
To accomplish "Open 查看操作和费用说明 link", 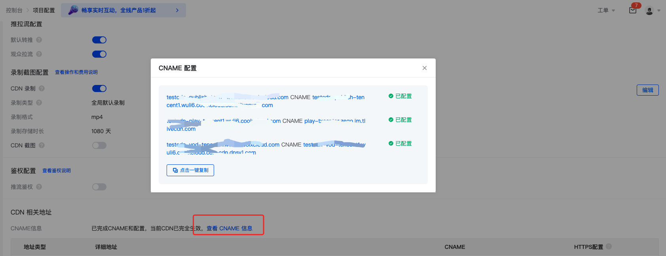I will coord(76,72).
